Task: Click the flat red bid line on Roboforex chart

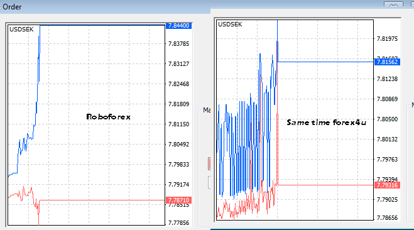Action: [102, 200]
